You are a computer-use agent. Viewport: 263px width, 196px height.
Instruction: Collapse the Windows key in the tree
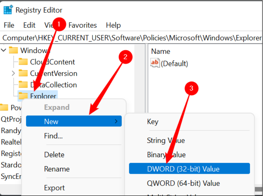[3, 50]
